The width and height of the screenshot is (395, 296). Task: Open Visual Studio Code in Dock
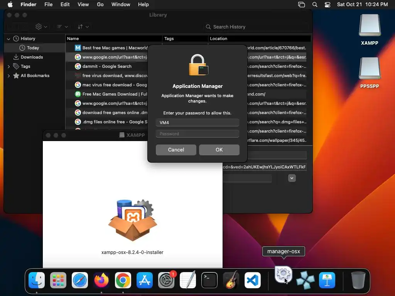[252, 280]
